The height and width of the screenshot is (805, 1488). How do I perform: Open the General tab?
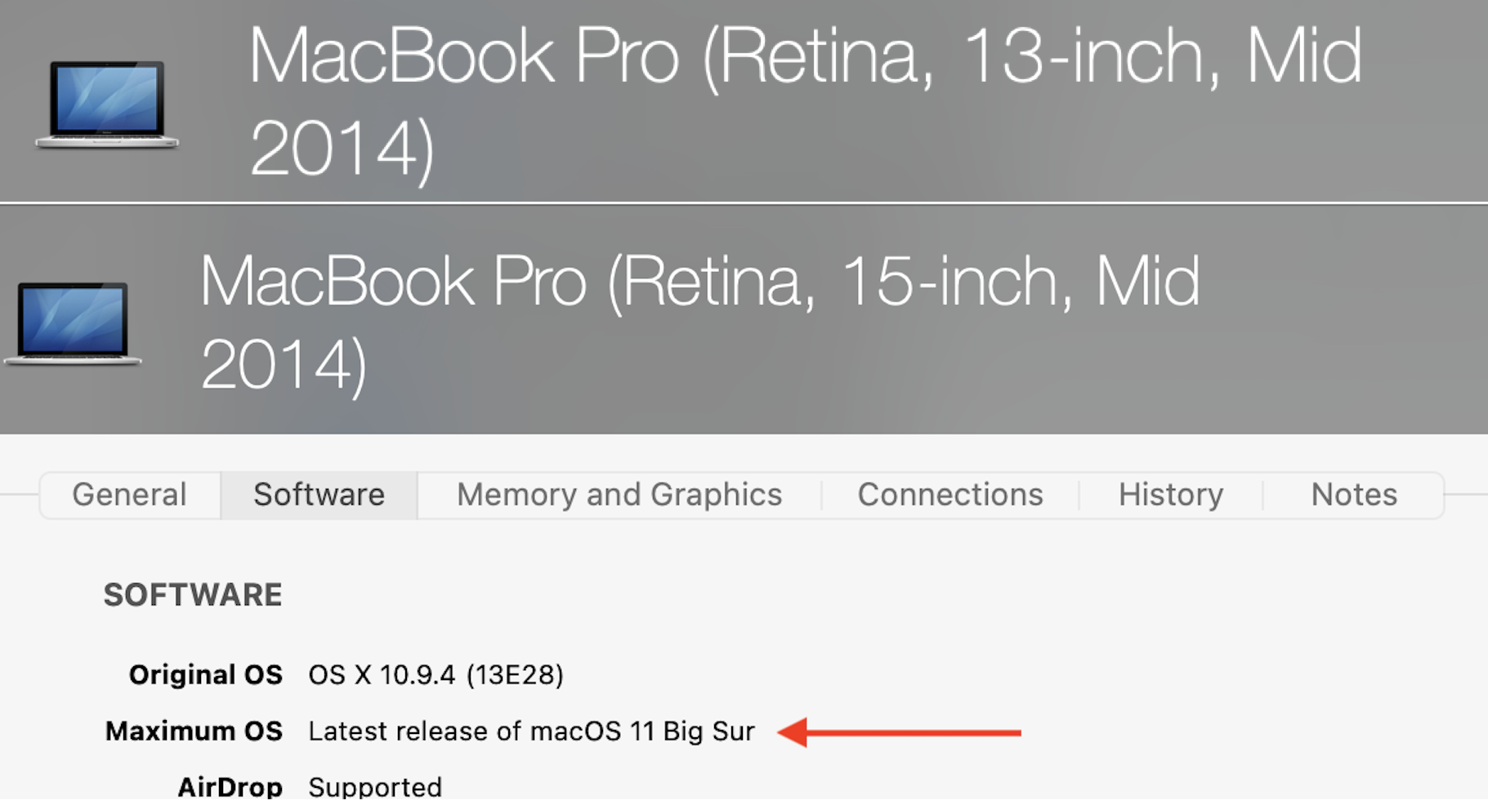coord(129,495)
